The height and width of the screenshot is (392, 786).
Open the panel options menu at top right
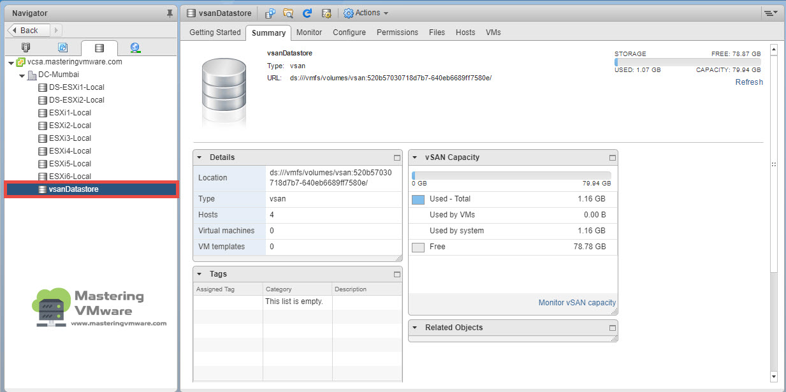(x=770, y=13)
